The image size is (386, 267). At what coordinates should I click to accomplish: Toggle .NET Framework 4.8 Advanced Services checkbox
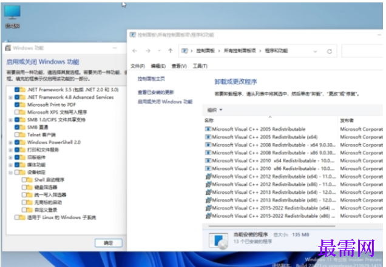click(x=17, y=97)
